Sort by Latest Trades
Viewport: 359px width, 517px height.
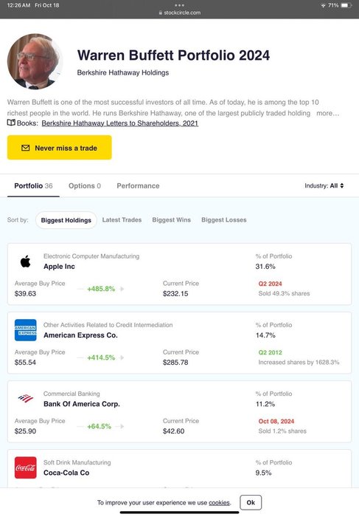tap(122, 220)
